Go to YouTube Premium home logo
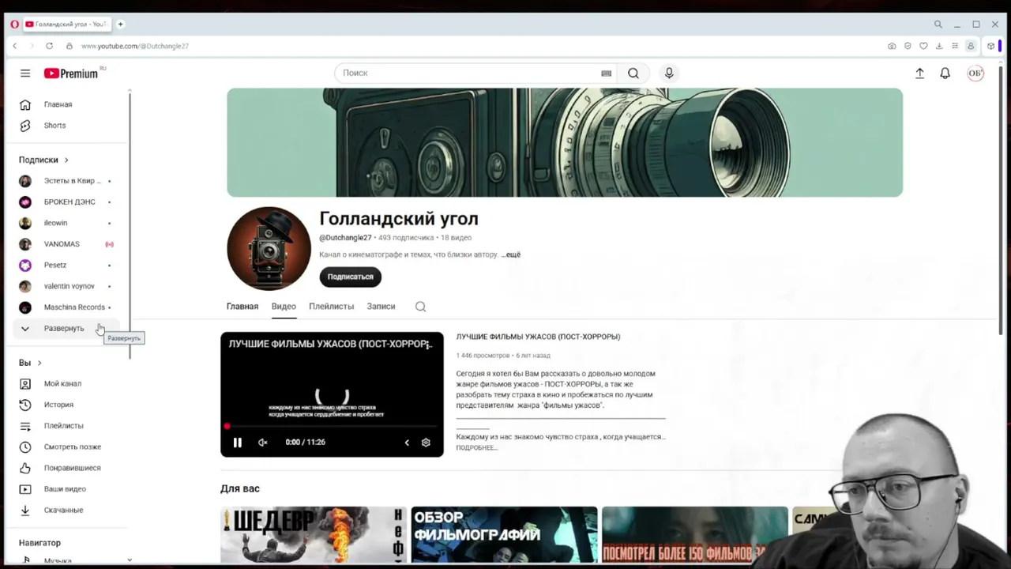This screenshot has width=1011, height=569. (x=71, y=73)
